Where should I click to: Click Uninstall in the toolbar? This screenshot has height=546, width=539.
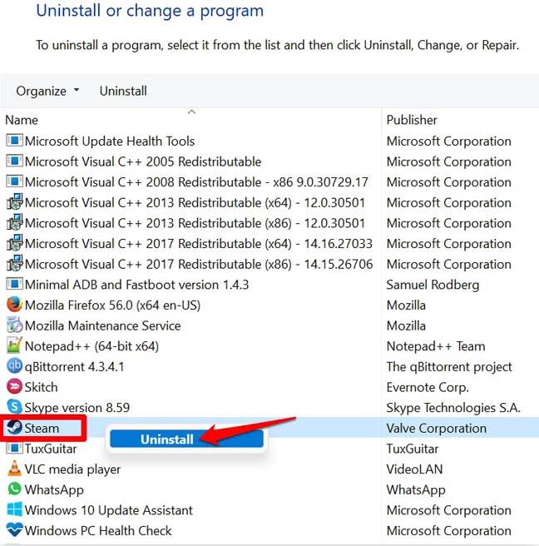coord(123,92)
